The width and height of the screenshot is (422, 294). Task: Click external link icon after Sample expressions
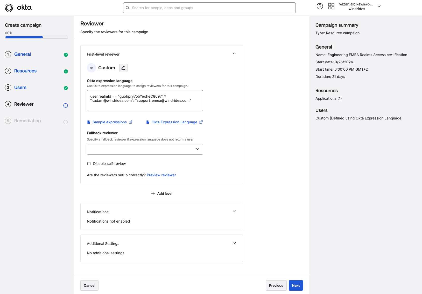tap(131, 122)
